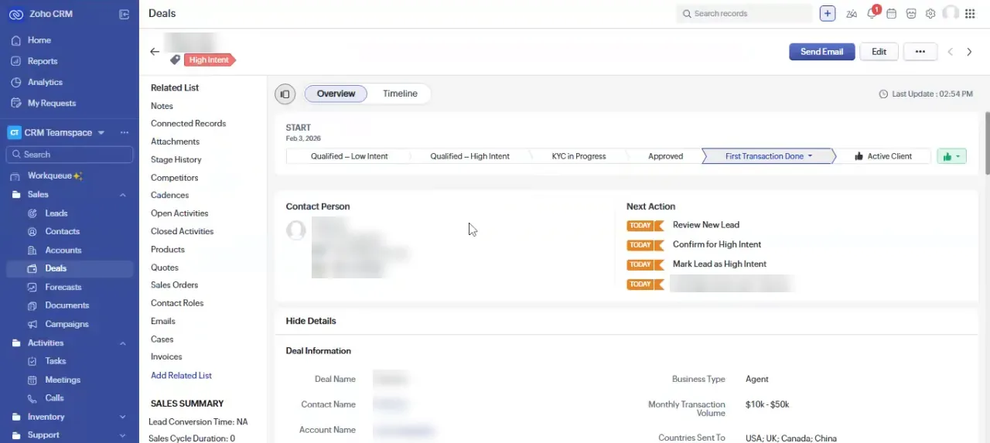This screenshot has width=990, height=443.
Task: Click the sidebar Search field
Action: pos(70,155)
